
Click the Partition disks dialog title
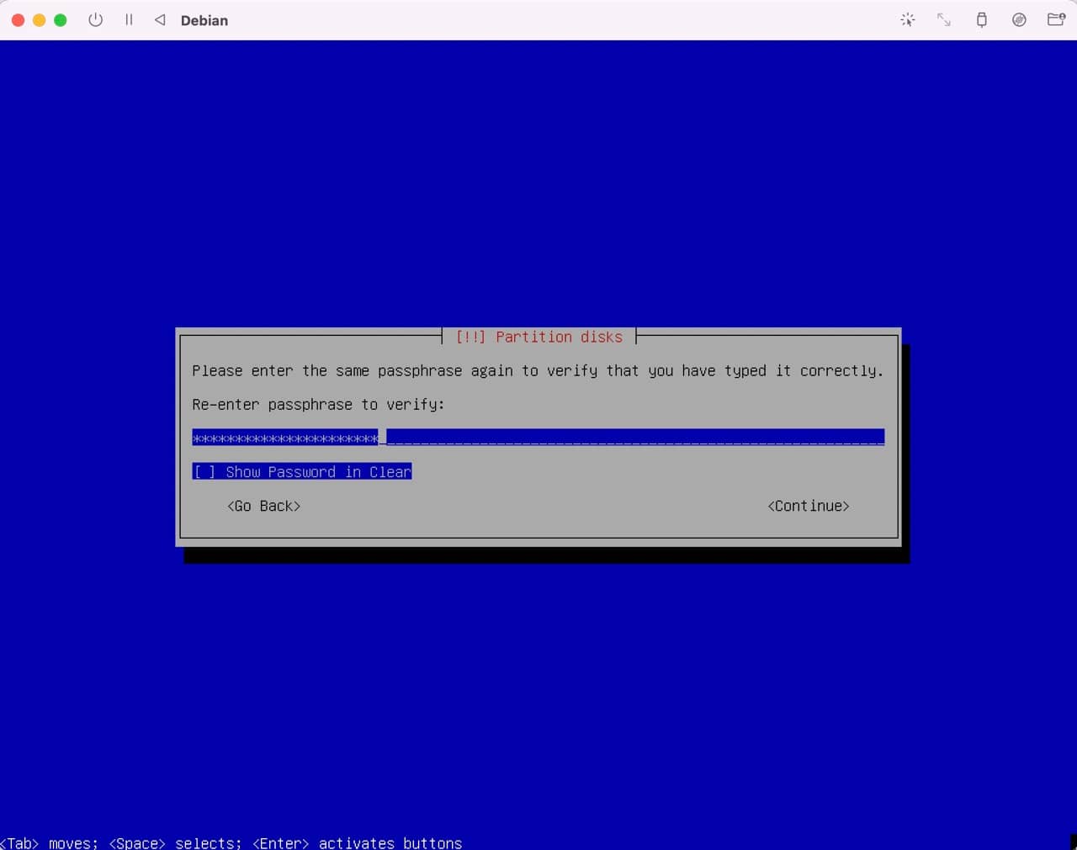click(539, 337)
